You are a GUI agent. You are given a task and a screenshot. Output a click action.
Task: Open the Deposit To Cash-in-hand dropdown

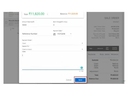click(x=53, y=49)
